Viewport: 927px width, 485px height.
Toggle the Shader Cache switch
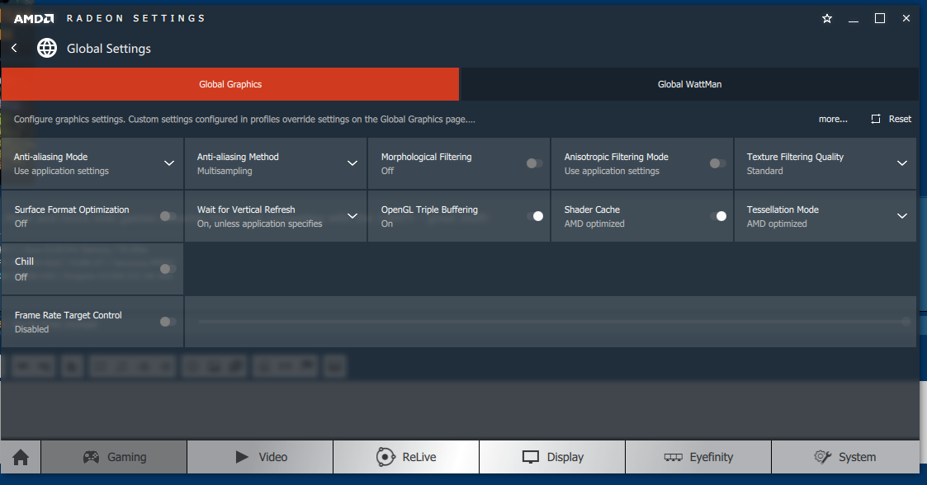(717, 216)
